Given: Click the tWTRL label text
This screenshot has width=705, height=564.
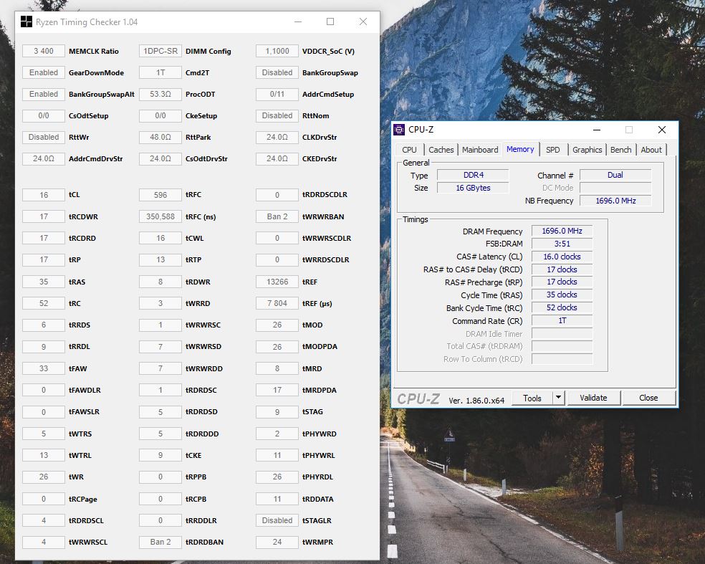Looking at the screenshot, I should (x=80, y=455).
